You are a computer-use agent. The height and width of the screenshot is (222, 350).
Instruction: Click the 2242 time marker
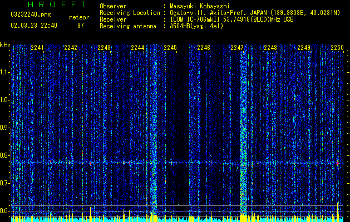(x=71, y=48)
